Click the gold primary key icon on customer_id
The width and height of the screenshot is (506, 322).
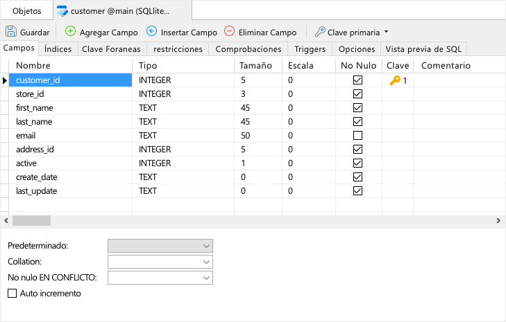pos(395,80)
